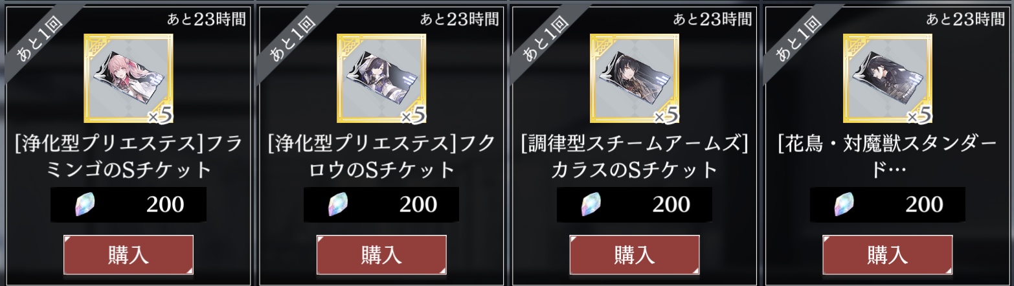This screenshot has height=286, width=1014.
Task: Tap the crystal currency icon under Flamingo ticket
Action: (80, 204)
